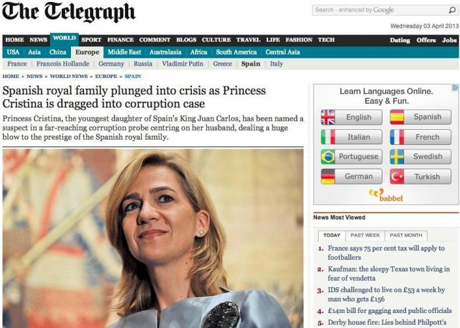
Task: Choose the Portuguese Brazil flag button
Action: (352, 157)
